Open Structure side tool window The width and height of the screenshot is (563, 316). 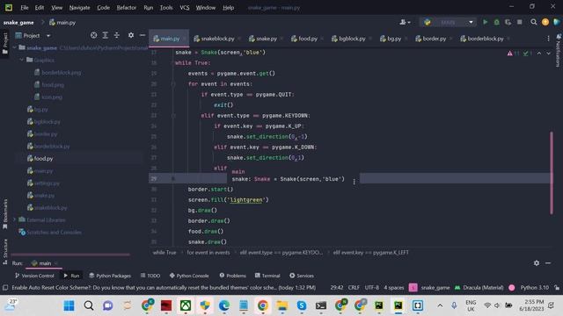(x=5, y=251)
